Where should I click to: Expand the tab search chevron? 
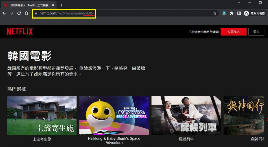(239, 3)
